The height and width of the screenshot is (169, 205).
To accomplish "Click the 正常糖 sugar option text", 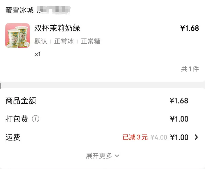I will (x=90, y=41).
